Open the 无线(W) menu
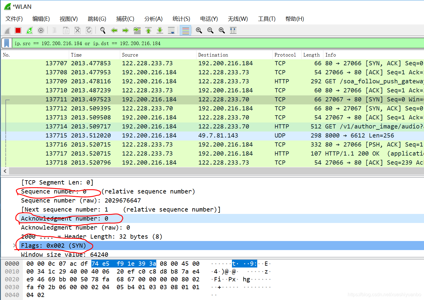Viewport: 424px width, 300px height. click(238, 19)
